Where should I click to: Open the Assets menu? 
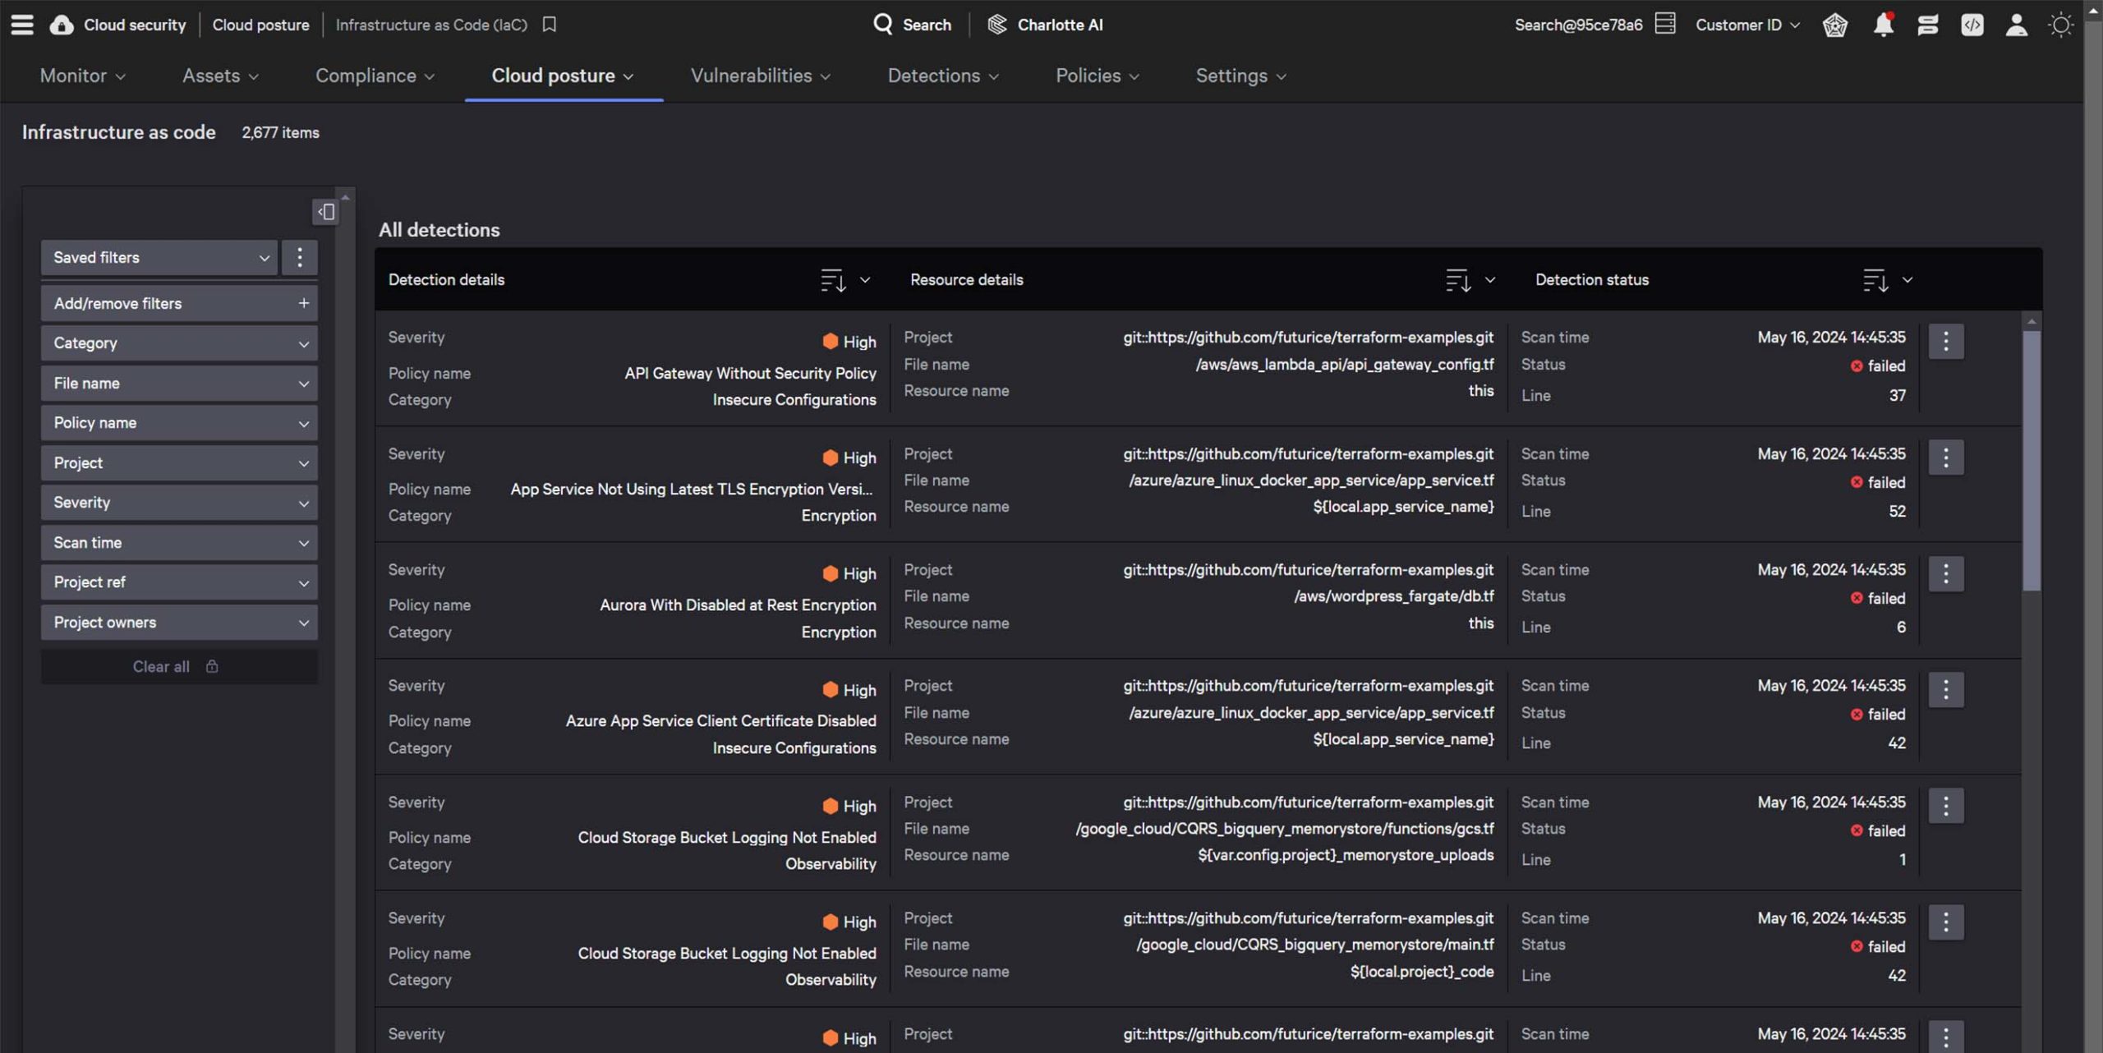click(220, 76)
